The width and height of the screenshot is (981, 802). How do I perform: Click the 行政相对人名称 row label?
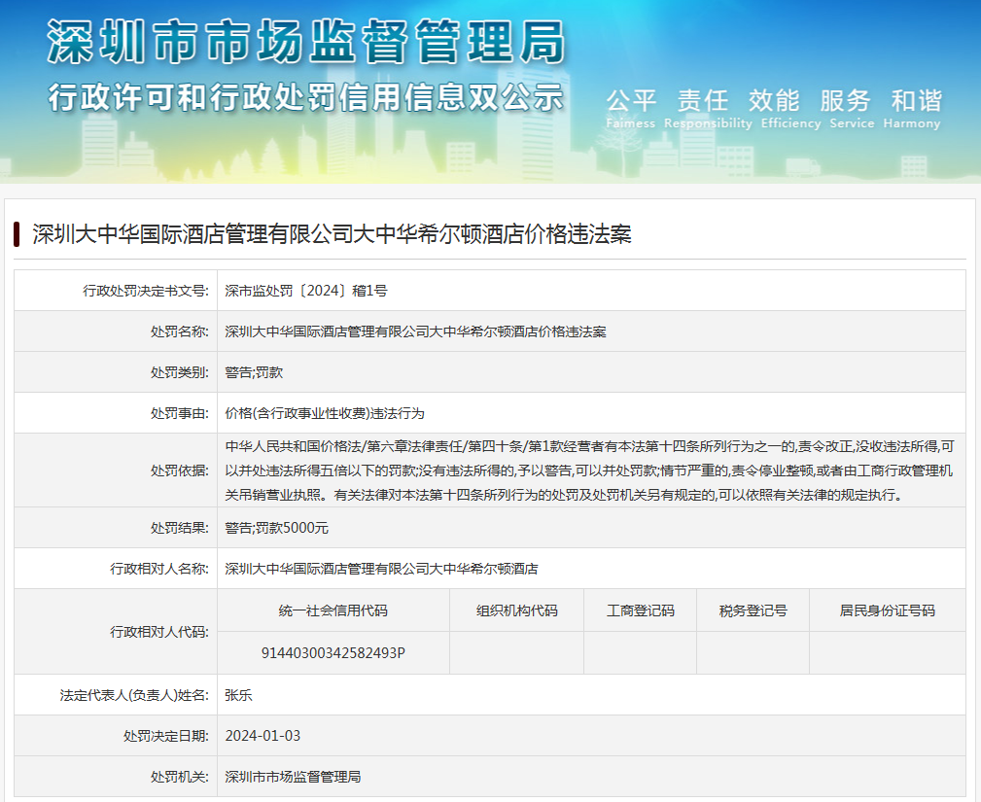[x=159, y=569]
